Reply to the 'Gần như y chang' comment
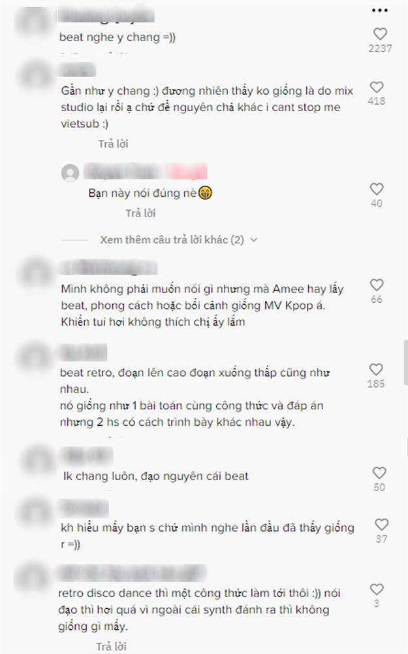The width and height of the screenshot is (408, 654). coord(113,144)
